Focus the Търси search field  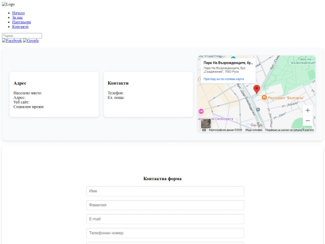pyautogui.click(x=22, y=36)
